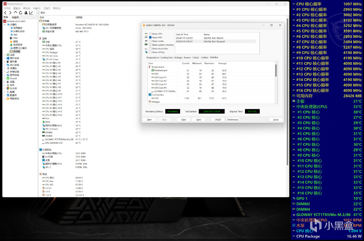The height and width of the screenshot is (241, 364).
Task: Click the CPUID button
Action: [x=218, y=120]
